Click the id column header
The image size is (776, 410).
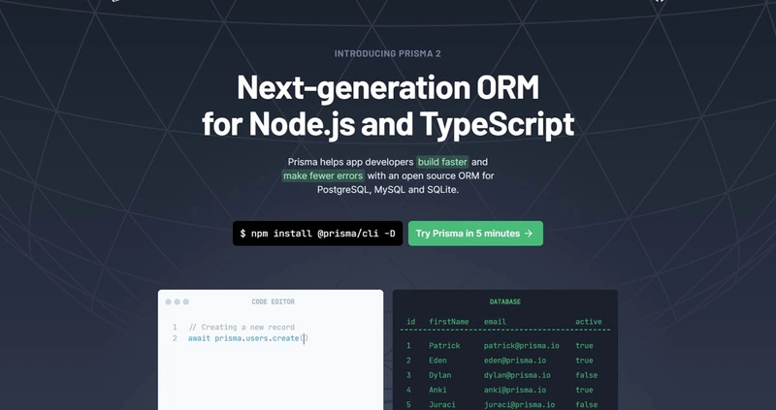point(410,322)
